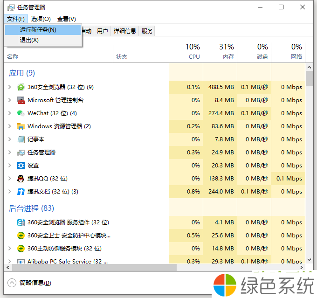Screen dimensions: 317x298
Task: Click 简略信息(D) to collapse details
Action: click(x=29, y=283)
